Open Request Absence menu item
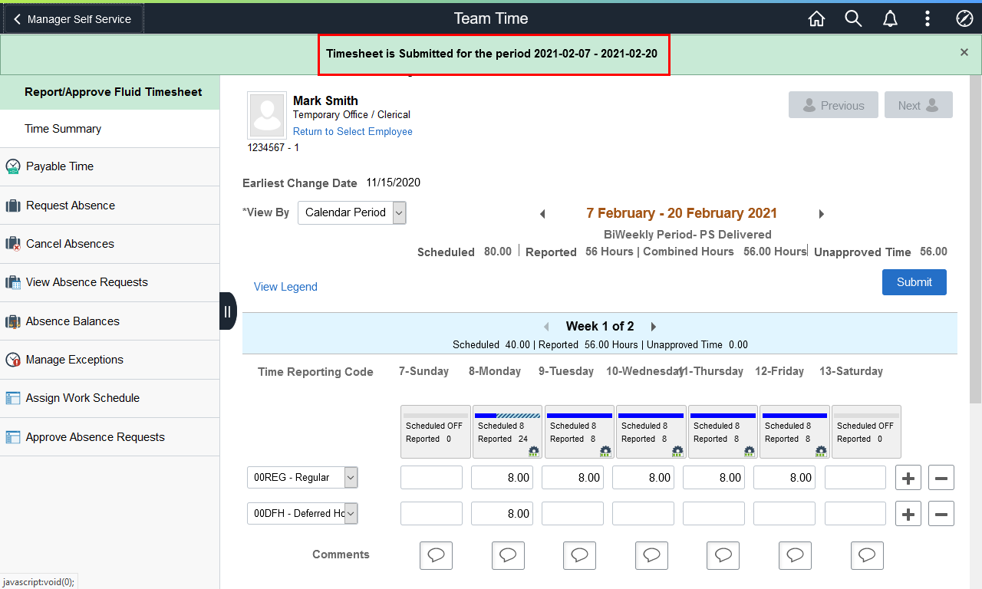 point(110,206)
